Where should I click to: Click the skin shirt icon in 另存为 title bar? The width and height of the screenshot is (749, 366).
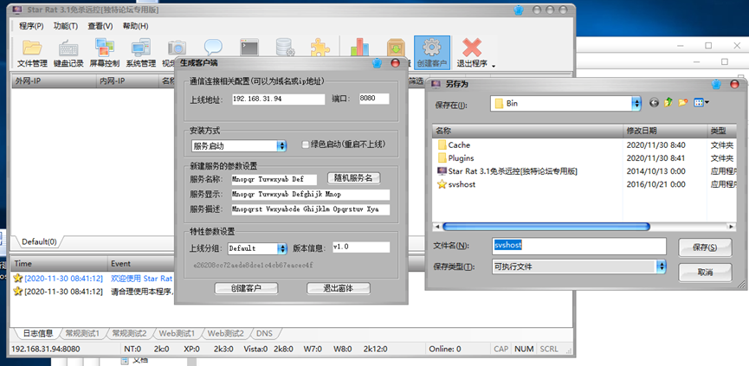(x=716, y=84)
